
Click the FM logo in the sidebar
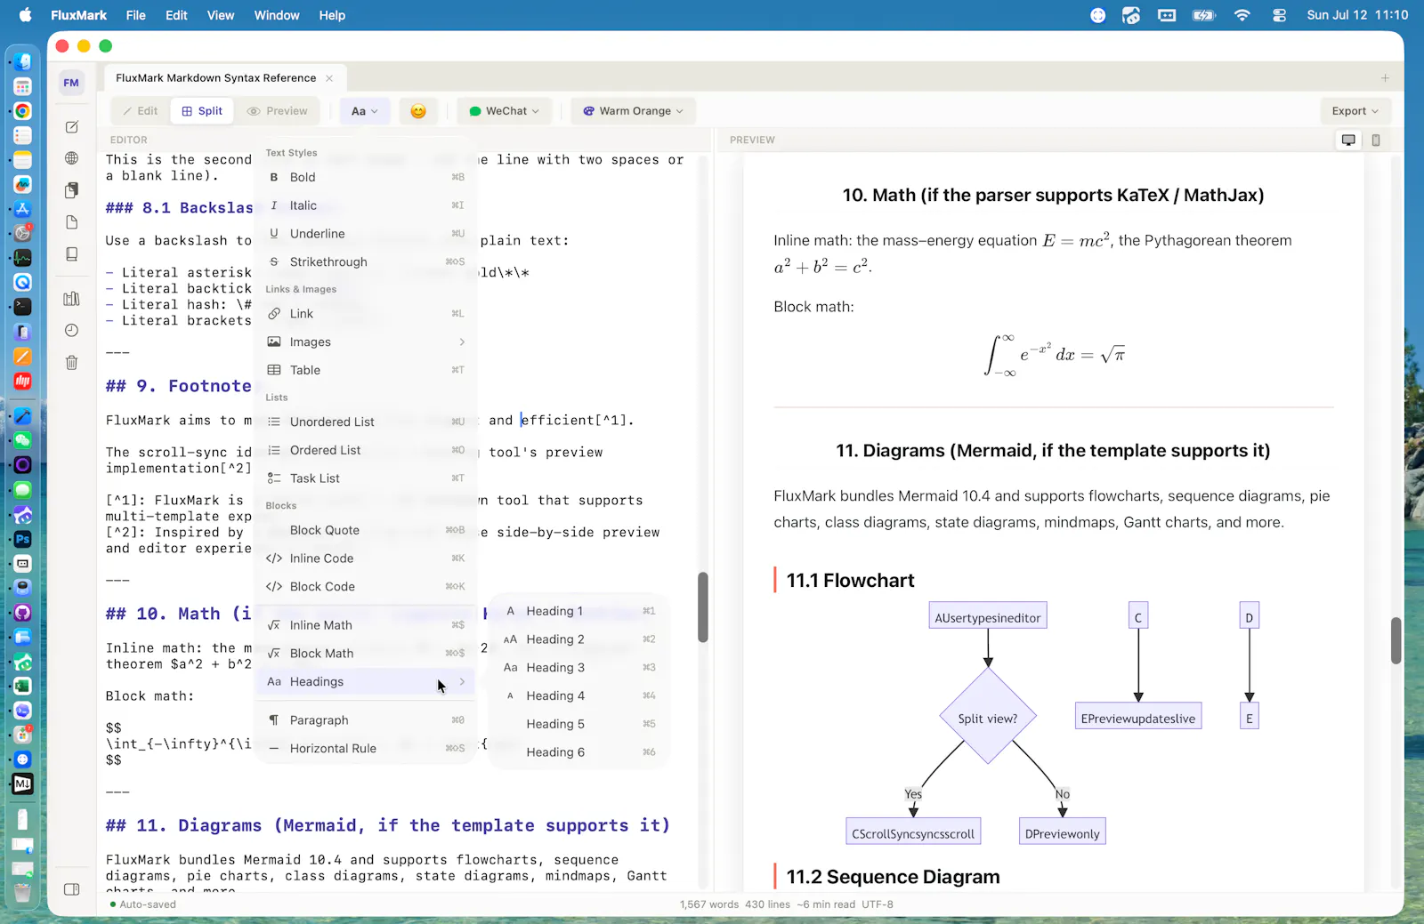pyautogui.click(x=71, y=83)
